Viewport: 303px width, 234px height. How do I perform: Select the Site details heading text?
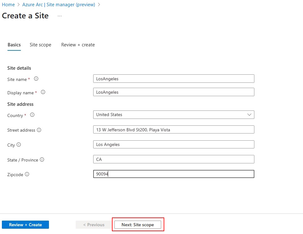click(19, 68)
